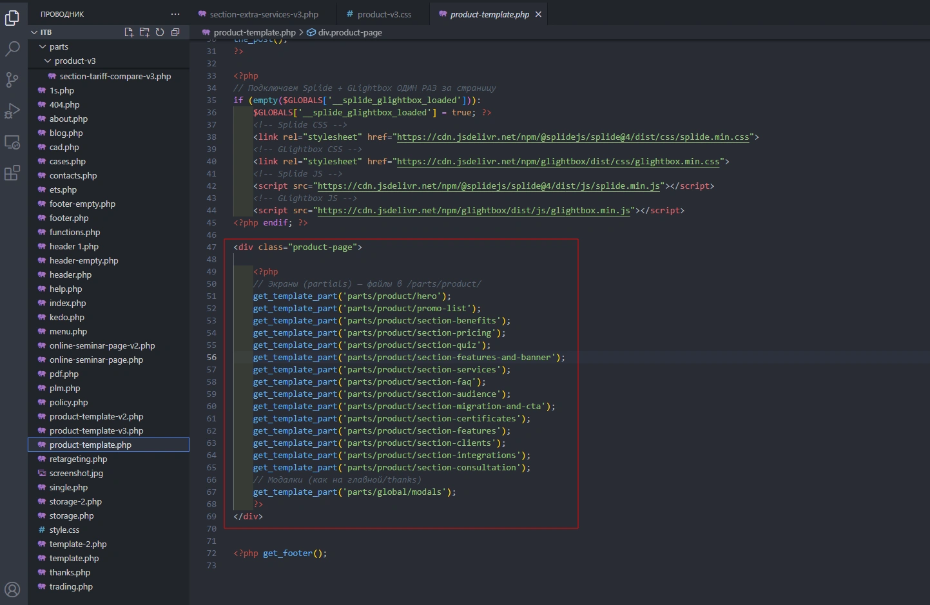930x605 pixels.
Task: Click the New File icon in explorer
Action: coord(129,32)
